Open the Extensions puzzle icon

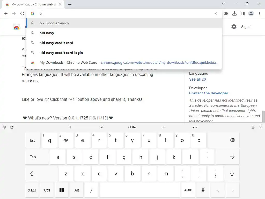click(x=226, y=13)
